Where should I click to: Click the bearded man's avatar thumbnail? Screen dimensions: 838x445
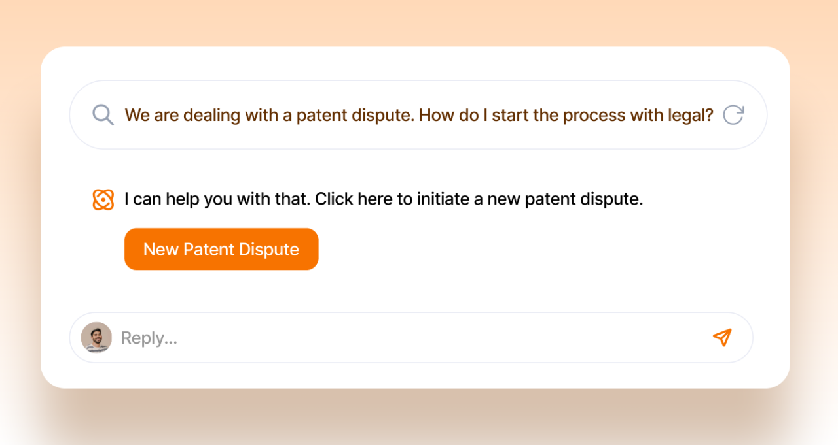coord(96,338)
